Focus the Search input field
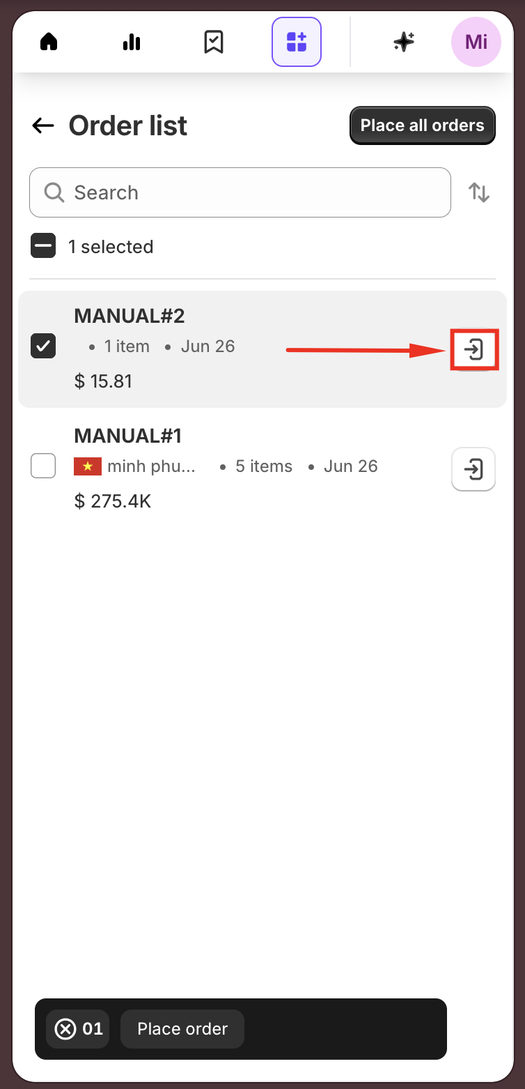This screenshot has height=1089, width=525. (240, 192)
